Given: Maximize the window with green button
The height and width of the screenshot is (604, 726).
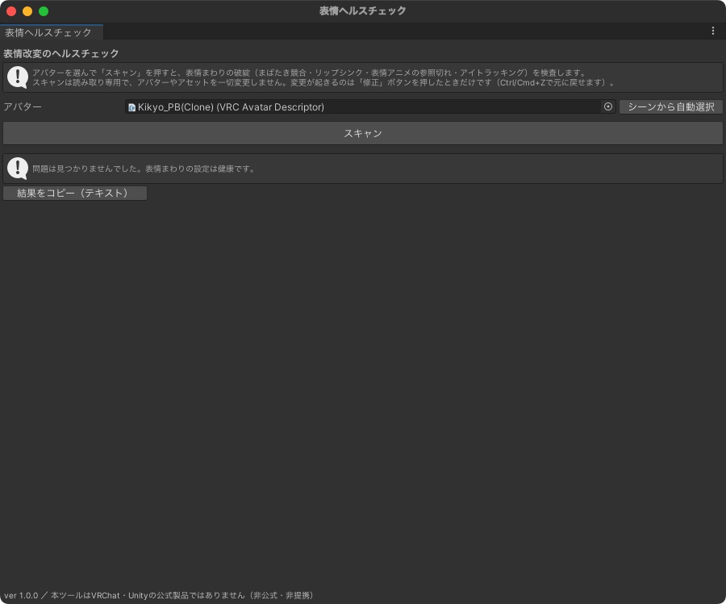Looking at the screenshot, I should (x=44, y=11).
